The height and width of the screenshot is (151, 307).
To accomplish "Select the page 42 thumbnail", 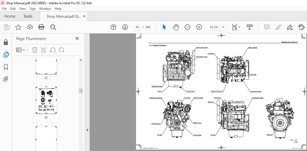I will pos(46,66).
